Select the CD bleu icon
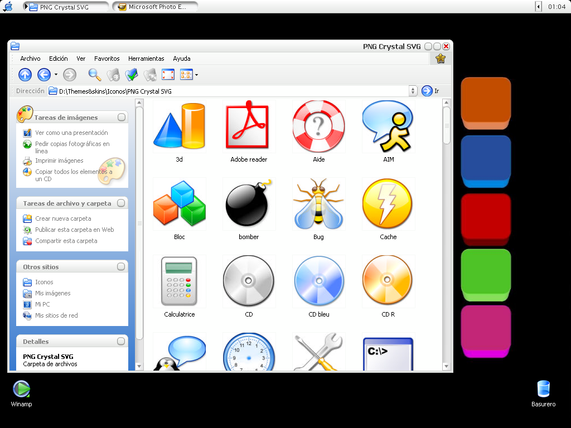The image size is (571, 428). point(318,281)
